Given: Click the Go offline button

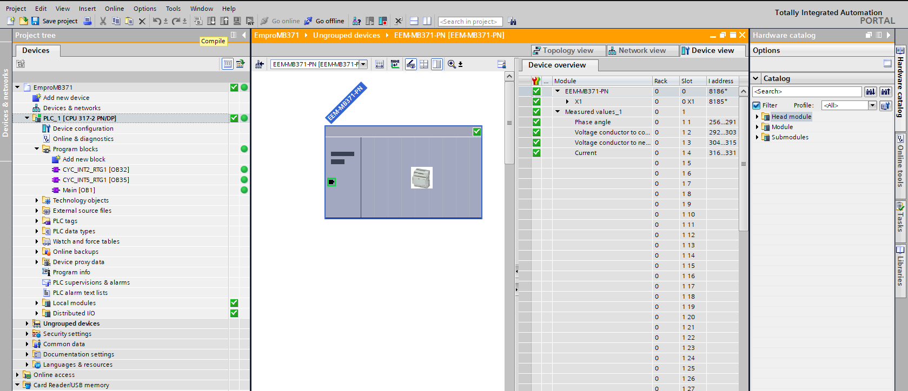Looking at the screenshot, I should tap(324, 21).
